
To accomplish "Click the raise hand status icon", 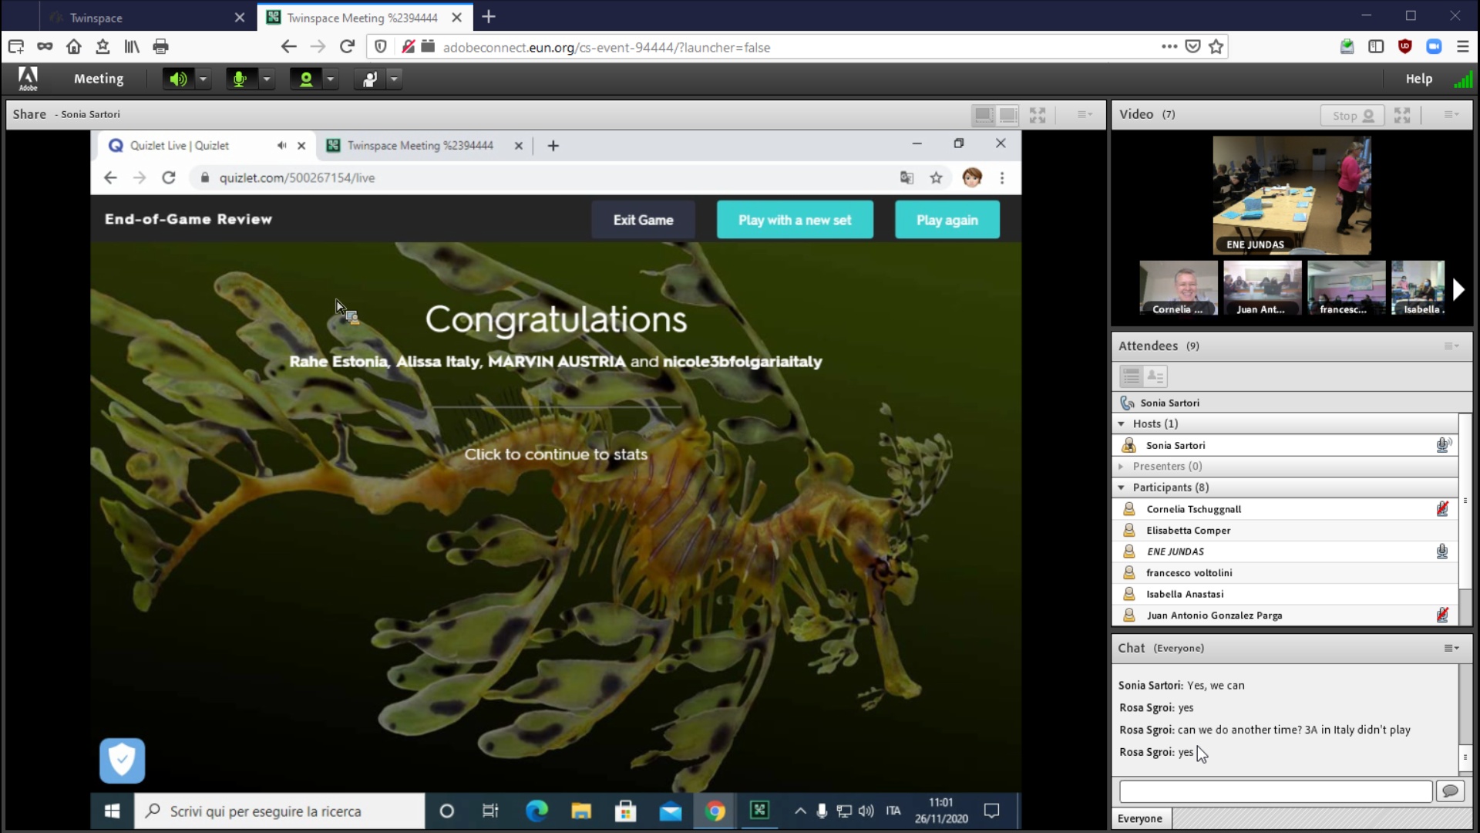I will [x=370, y=79].
